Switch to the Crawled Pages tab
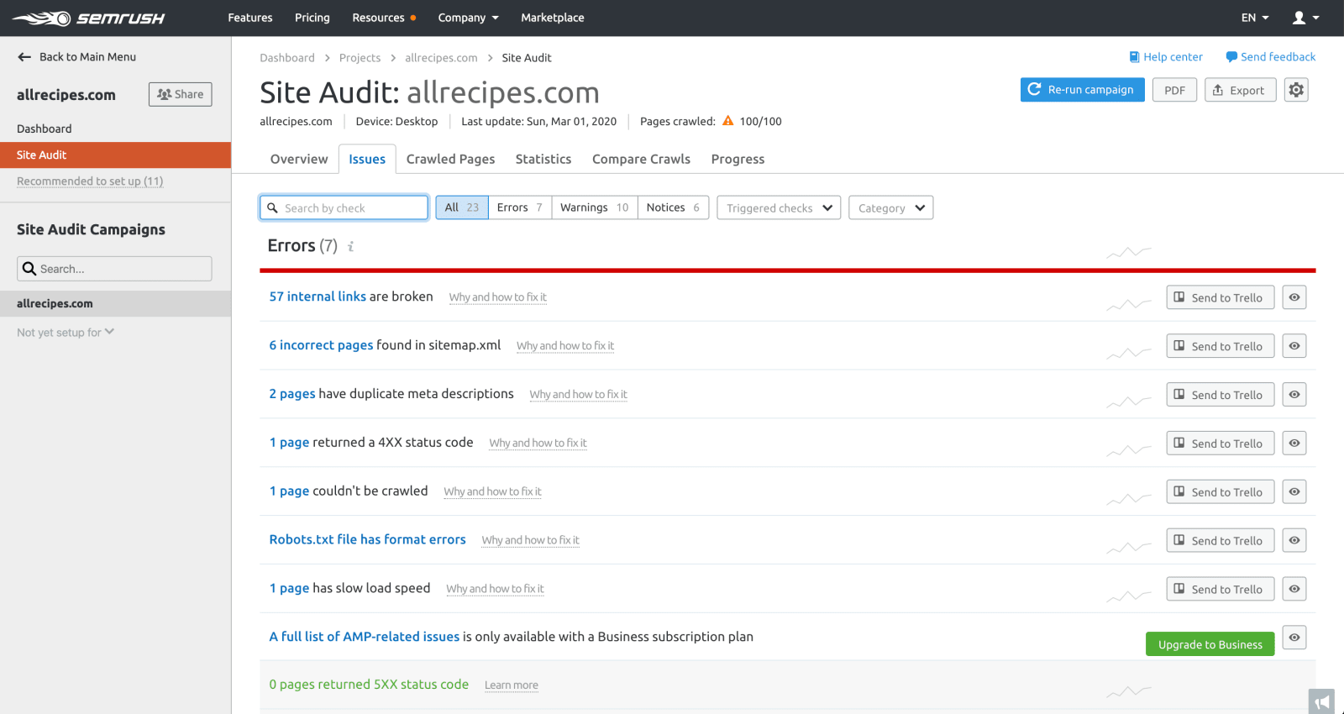 [x=450, y=159]
